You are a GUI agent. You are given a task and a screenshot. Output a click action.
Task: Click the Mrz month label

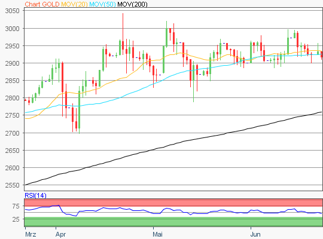(31, 234)
